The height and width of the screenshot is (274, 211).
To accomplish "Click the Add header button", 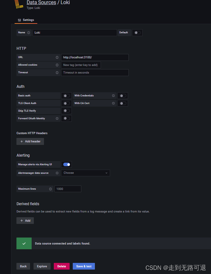I will 30,141.
